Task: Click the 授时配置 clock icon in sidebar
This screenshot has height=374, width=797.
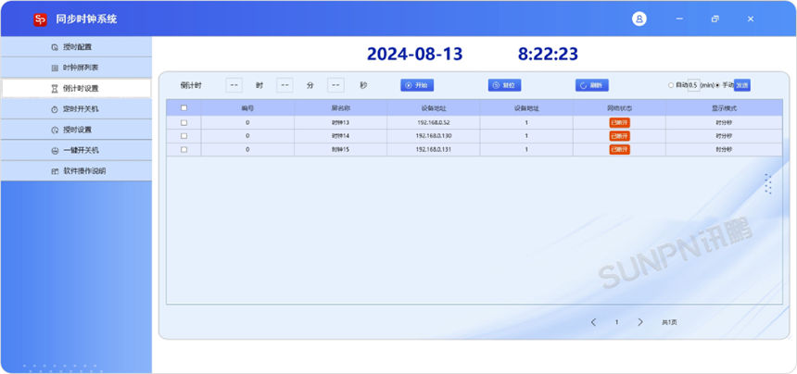Action: (x=55, y=47)
